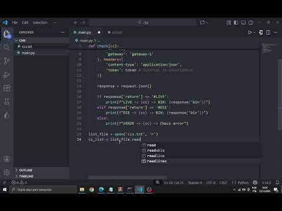
Task: Click the VS Code logo icon
Action: (5, 22)
